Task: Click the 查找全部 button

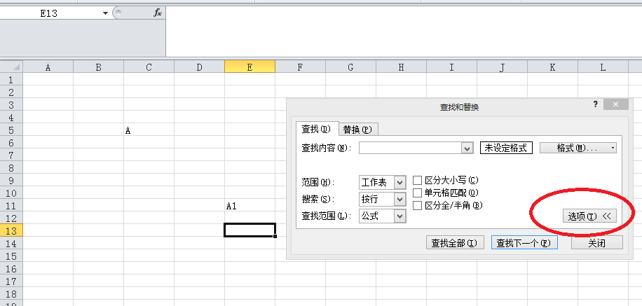Action: pos(454,242)
